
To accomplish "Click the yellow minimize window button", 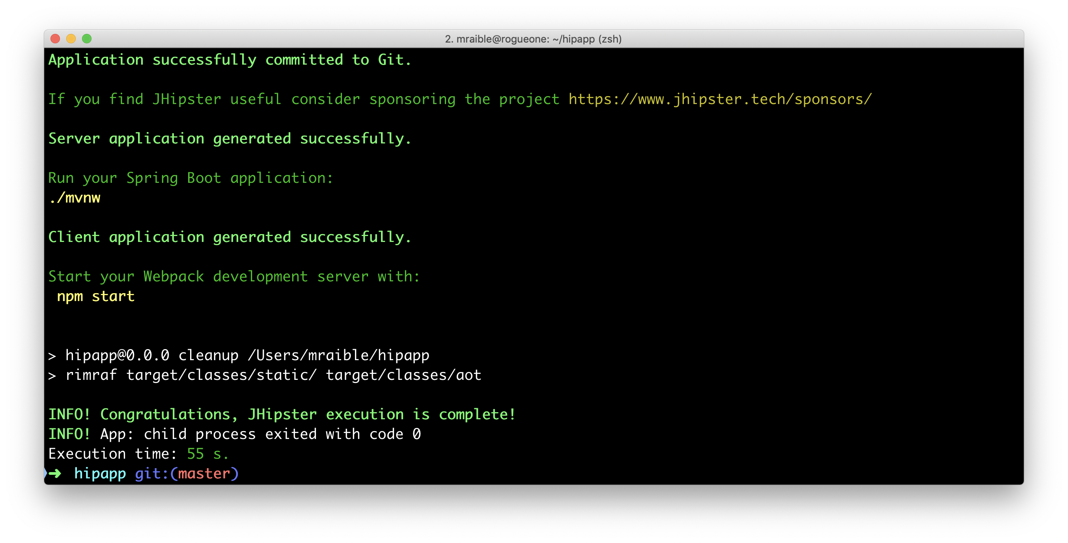I will tap(71, 39).
